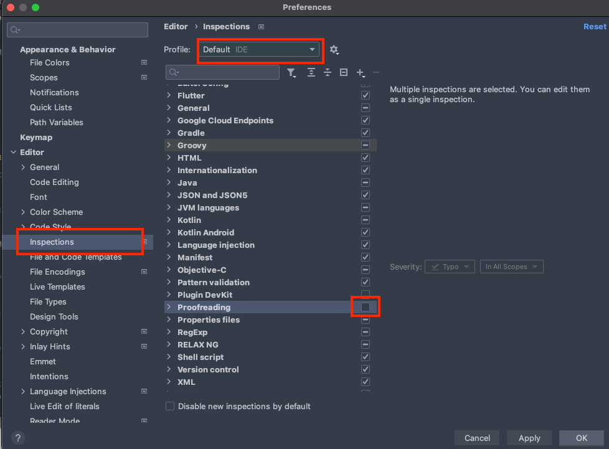This screenshot has height=449, width=609.
Task: Click the project icon beside Copyright
Action: click(x=144, y=332)
